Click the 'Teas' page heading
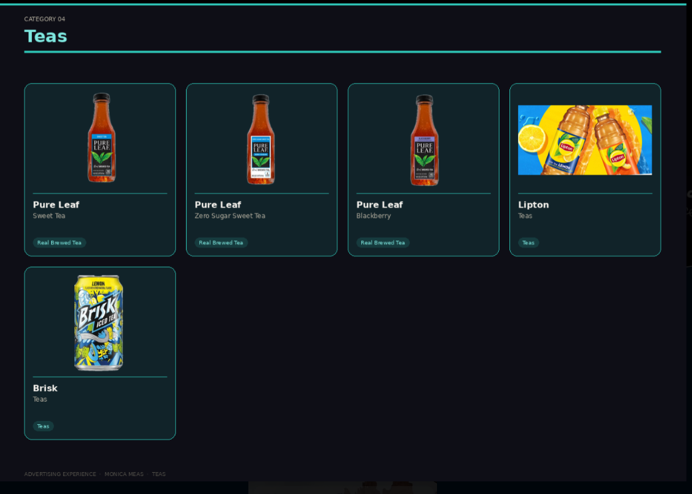Image resolution: width=692 pixels, height=494 pixels. pyautogui.click(x=45, y=36)
